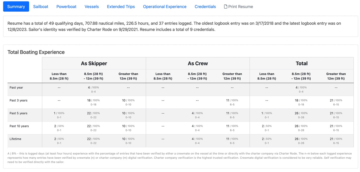Click Past 3 years As Crew '11 | 100%' cell
This screenshot has height=172, width=360.
tap(232, 102)
